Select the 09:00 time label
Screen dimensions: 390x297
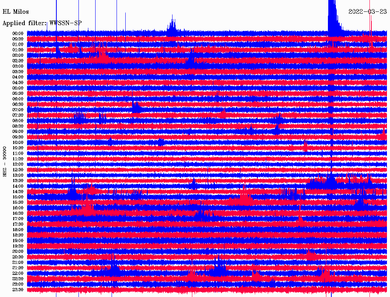point(18,132)
